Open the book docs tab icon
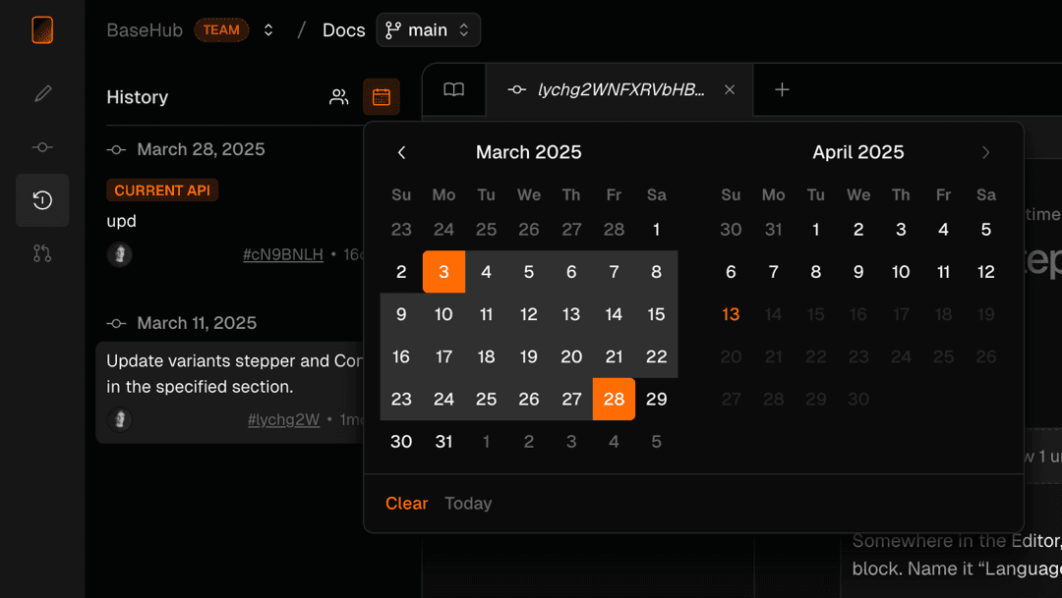 click(453, 90)
